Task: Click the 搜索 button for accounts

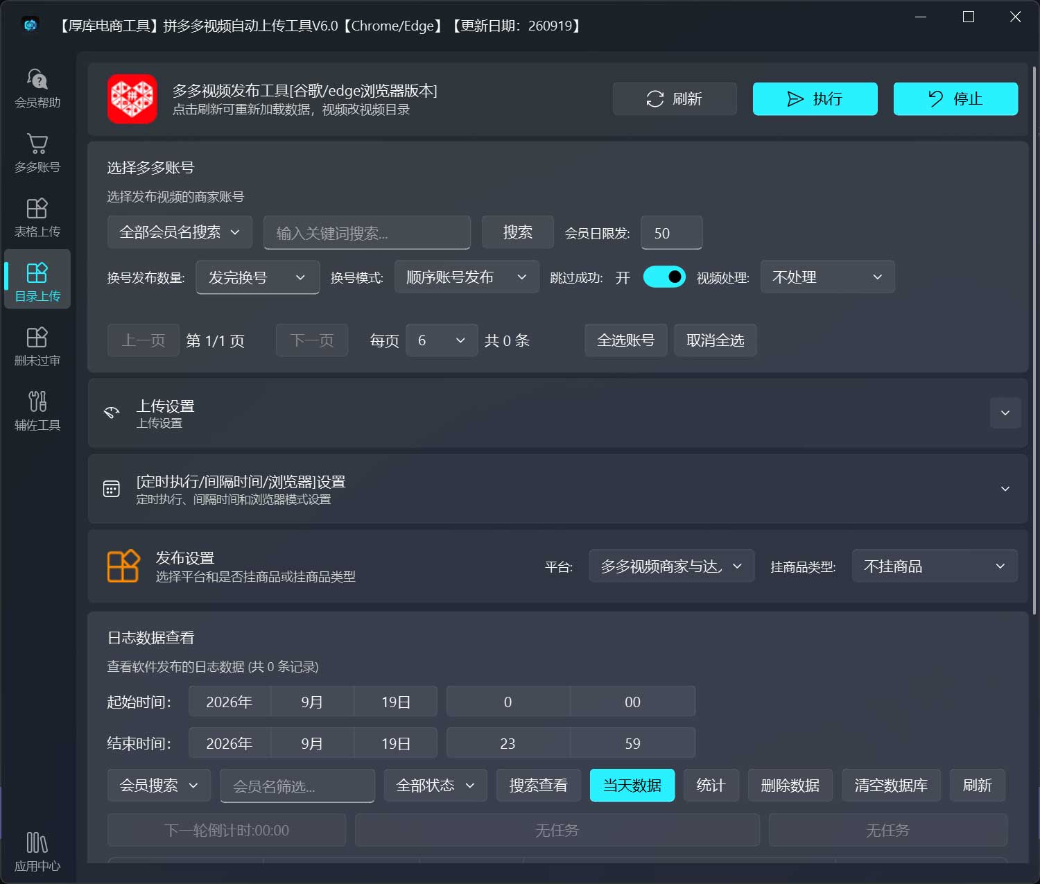Action: pos(518,232)
